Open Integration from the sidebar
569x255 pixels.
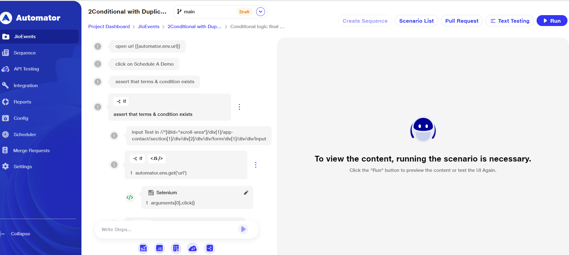click(25, 86)
